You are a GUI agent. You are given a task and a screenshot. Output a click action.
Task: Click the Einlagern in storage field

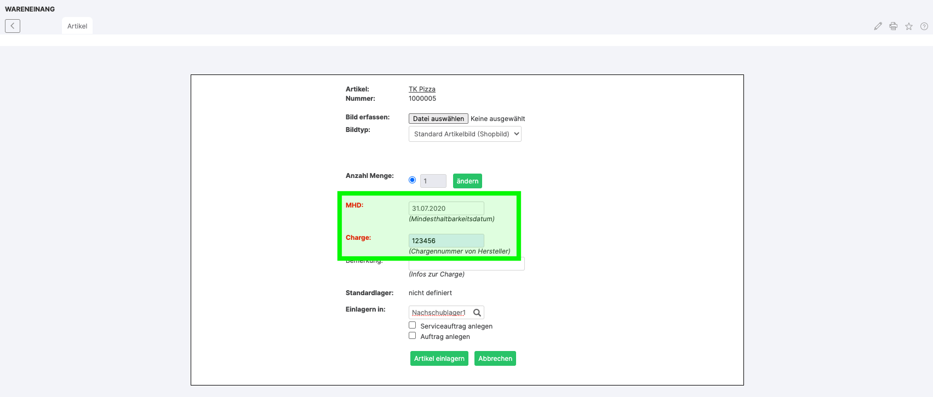click(x=439, y=313)
